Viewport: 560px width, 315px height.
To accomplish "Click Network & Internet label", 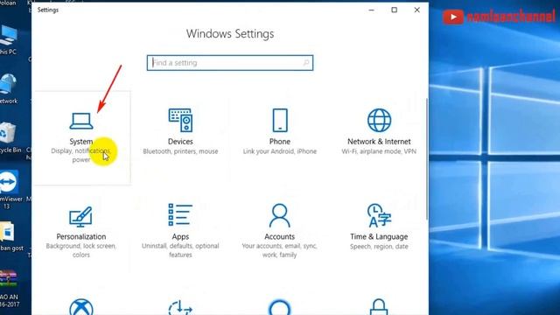I will pyautogui.click(x=379, y=142).
